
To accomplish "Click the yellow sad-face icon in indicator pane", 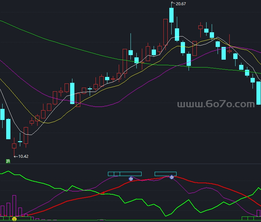I will pos(14,219).
